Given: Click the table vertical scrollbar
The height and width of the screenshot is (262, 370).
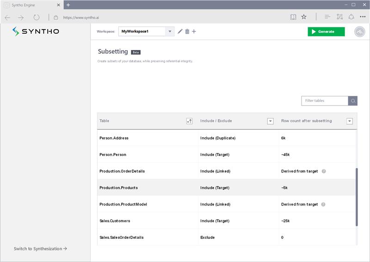Looking at the screenshot, I should point(357,197).
